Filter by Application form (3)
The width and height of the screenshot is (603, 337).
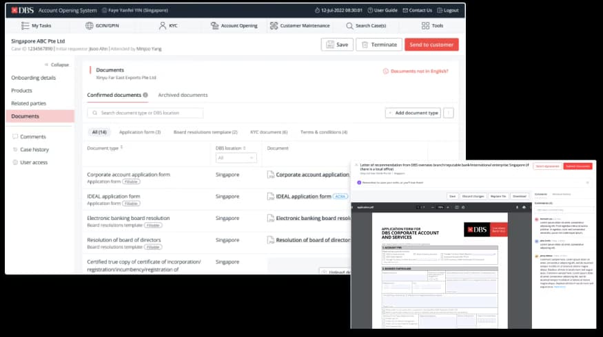coord(140,132)
